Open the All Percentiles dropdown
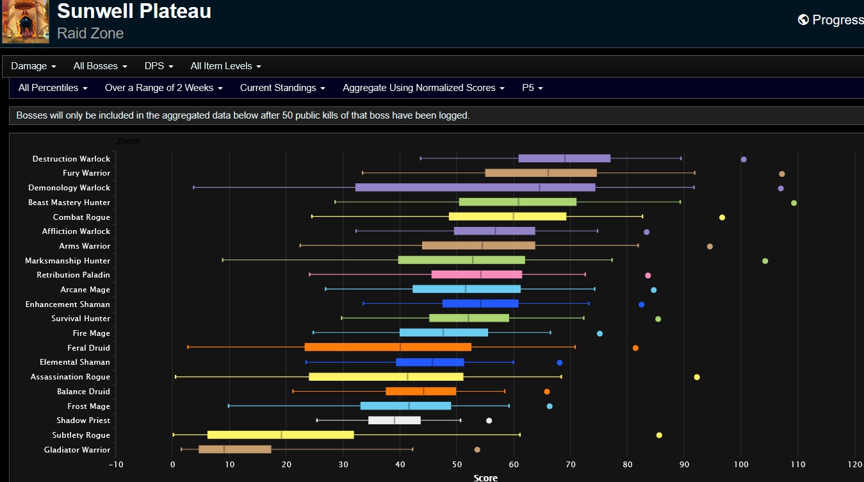 click(x=53, y=88)
